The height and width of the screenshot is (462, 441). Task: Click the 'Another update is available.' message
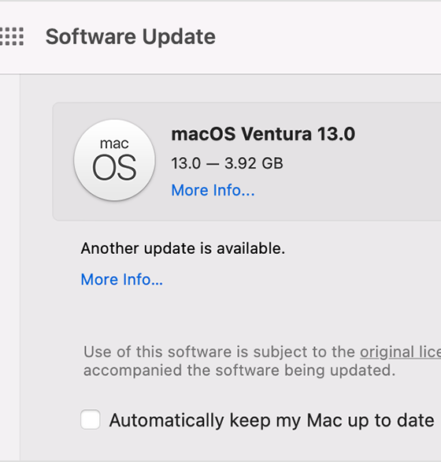pos(183,248)
